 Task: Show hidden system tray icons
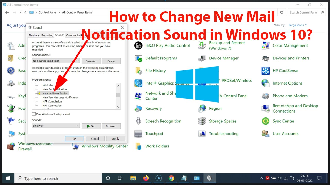pyautogui.click(x=261, y=178)
